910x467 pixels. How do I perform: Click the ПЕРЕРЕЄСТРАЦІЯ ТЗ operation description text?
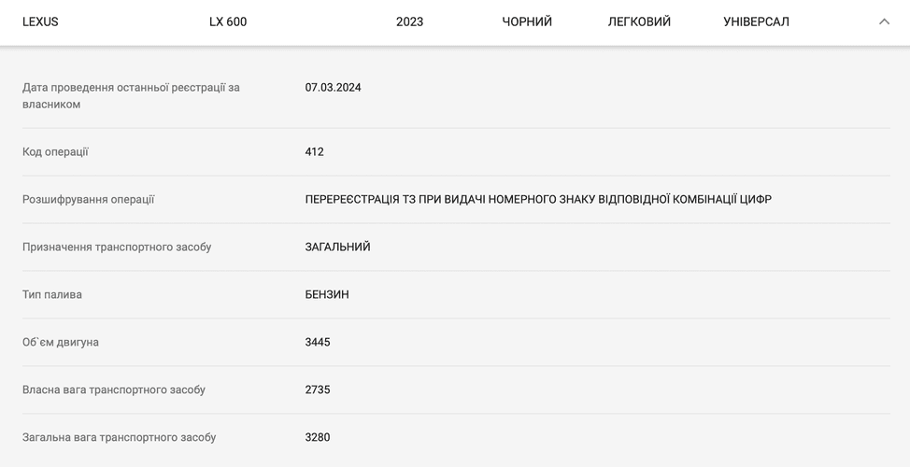(x=538, y=200)
